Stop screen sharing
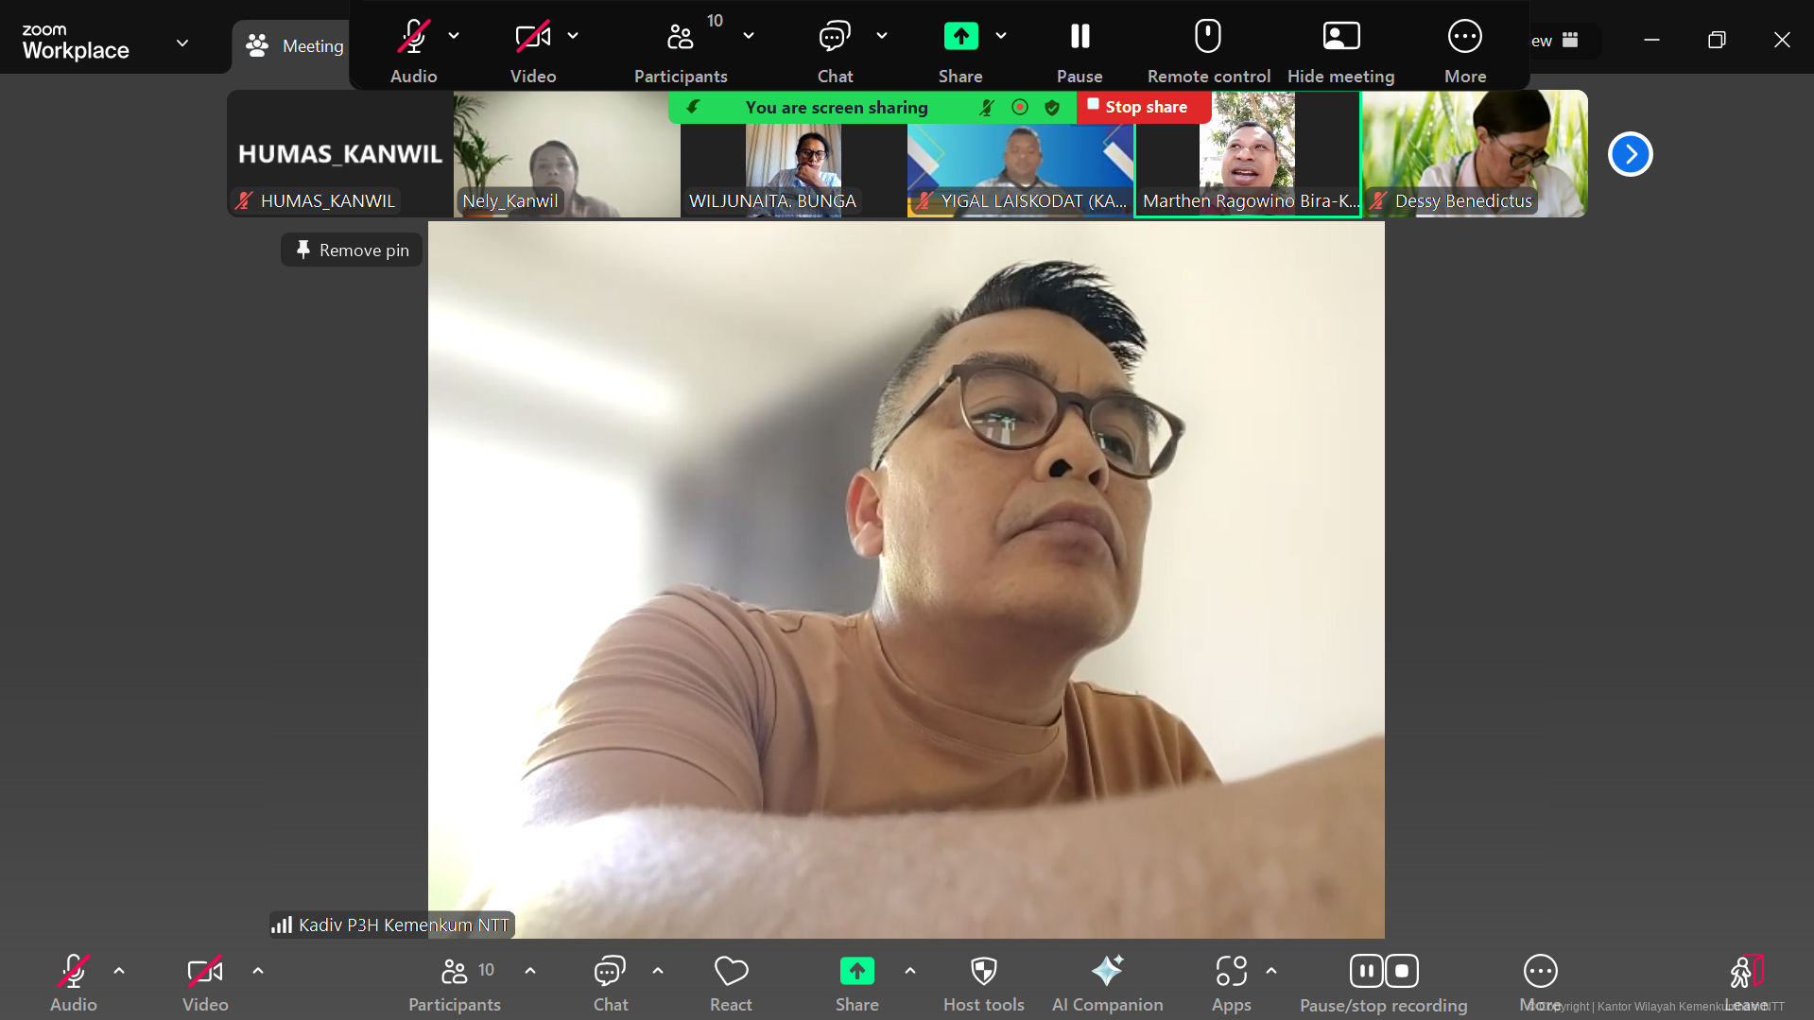Viewport: 1814px width, 1020px height. pos(1144,107)
